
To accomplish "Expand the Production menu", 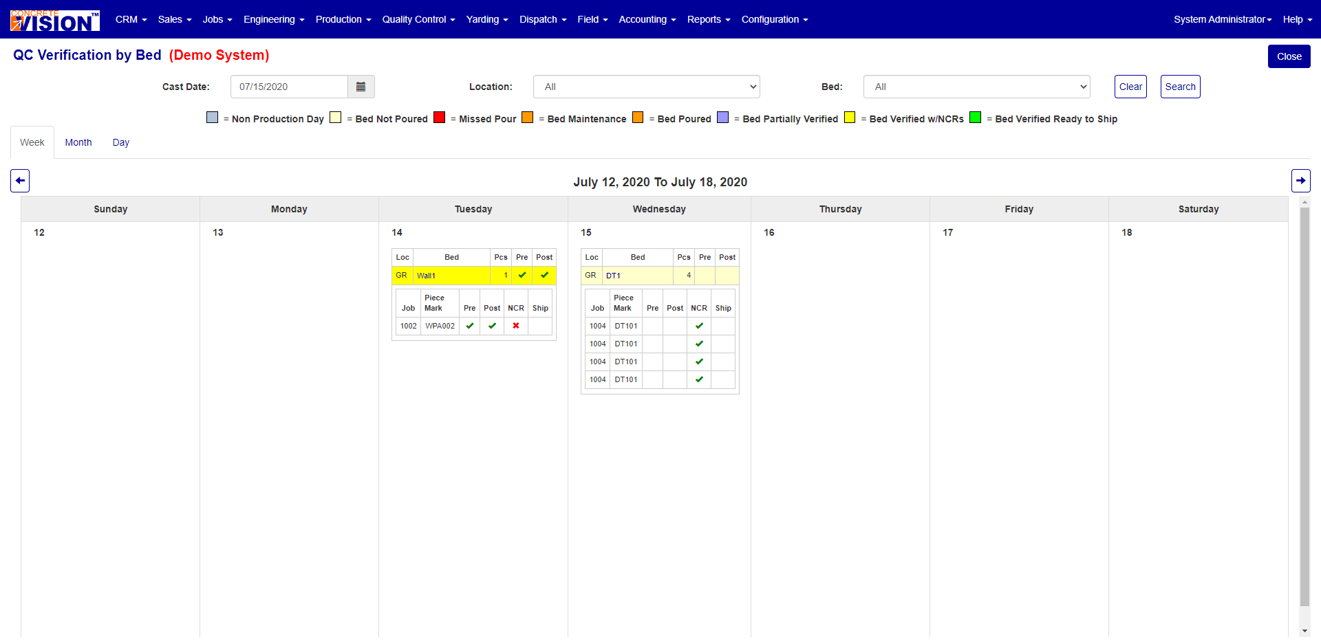I will [343, 19].
